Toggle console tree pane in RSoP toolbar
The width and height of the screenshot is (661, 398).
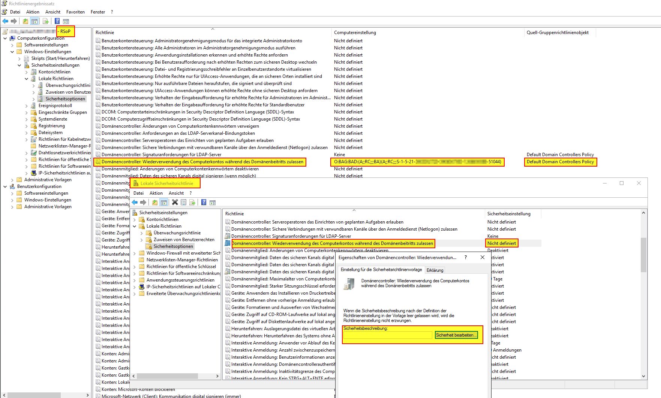[x=34, y=21]
